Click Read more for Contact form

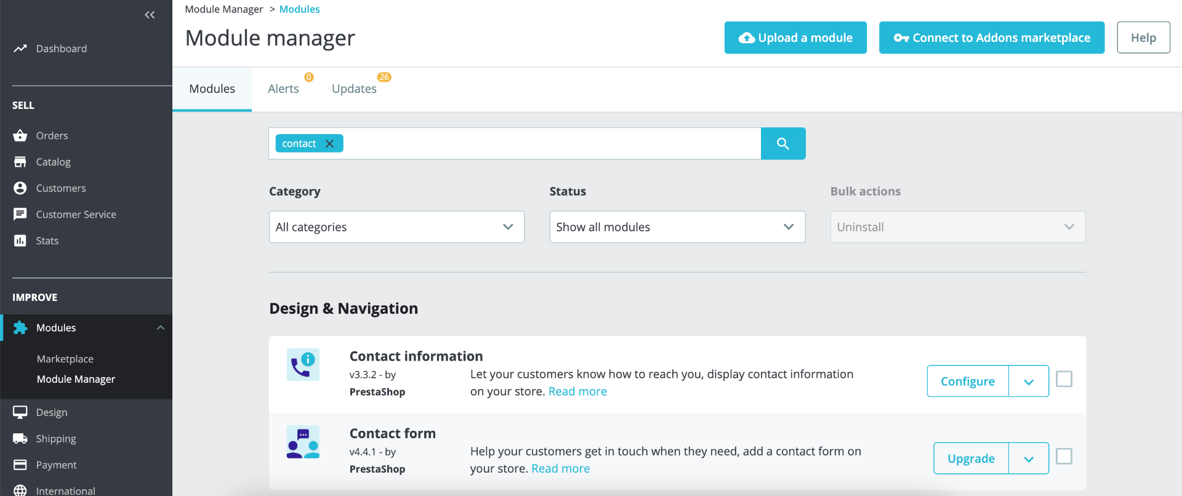560,468
